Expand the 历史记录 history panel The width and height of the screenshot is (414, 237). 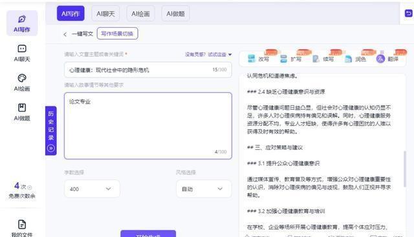tap(51, 130)
